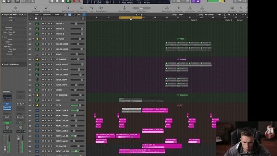Open the Snap Smart dropdown
The height and width of the screenshot is (156, 277).
coord(187,15)
